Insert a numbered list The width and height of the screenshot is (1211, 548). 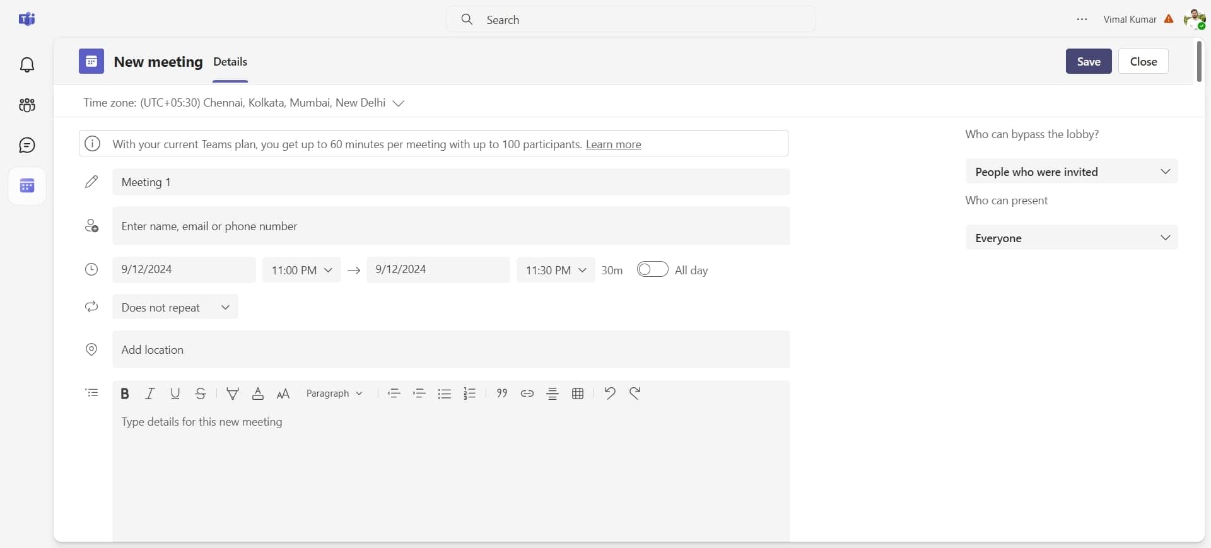pyautogui.click(x=470, y=394)
